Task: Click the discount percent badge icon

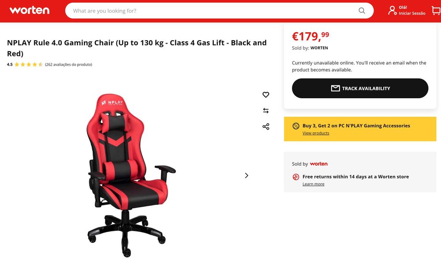Action: tap(296, 126)
